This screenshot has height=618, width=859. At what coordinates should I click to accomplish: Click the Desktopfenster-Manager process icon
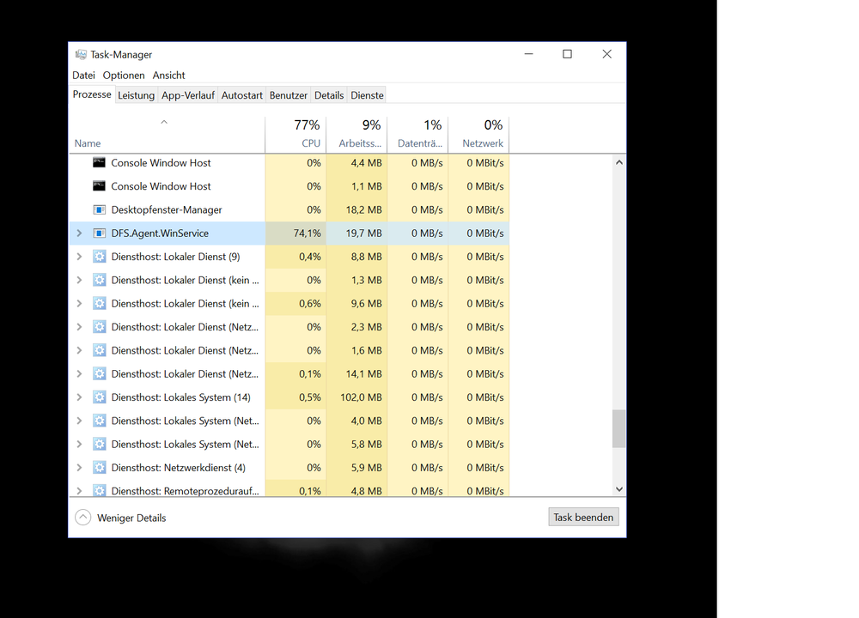(x=99, y=209)
